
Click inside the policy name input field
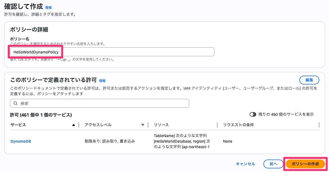(x=111, y=52)
